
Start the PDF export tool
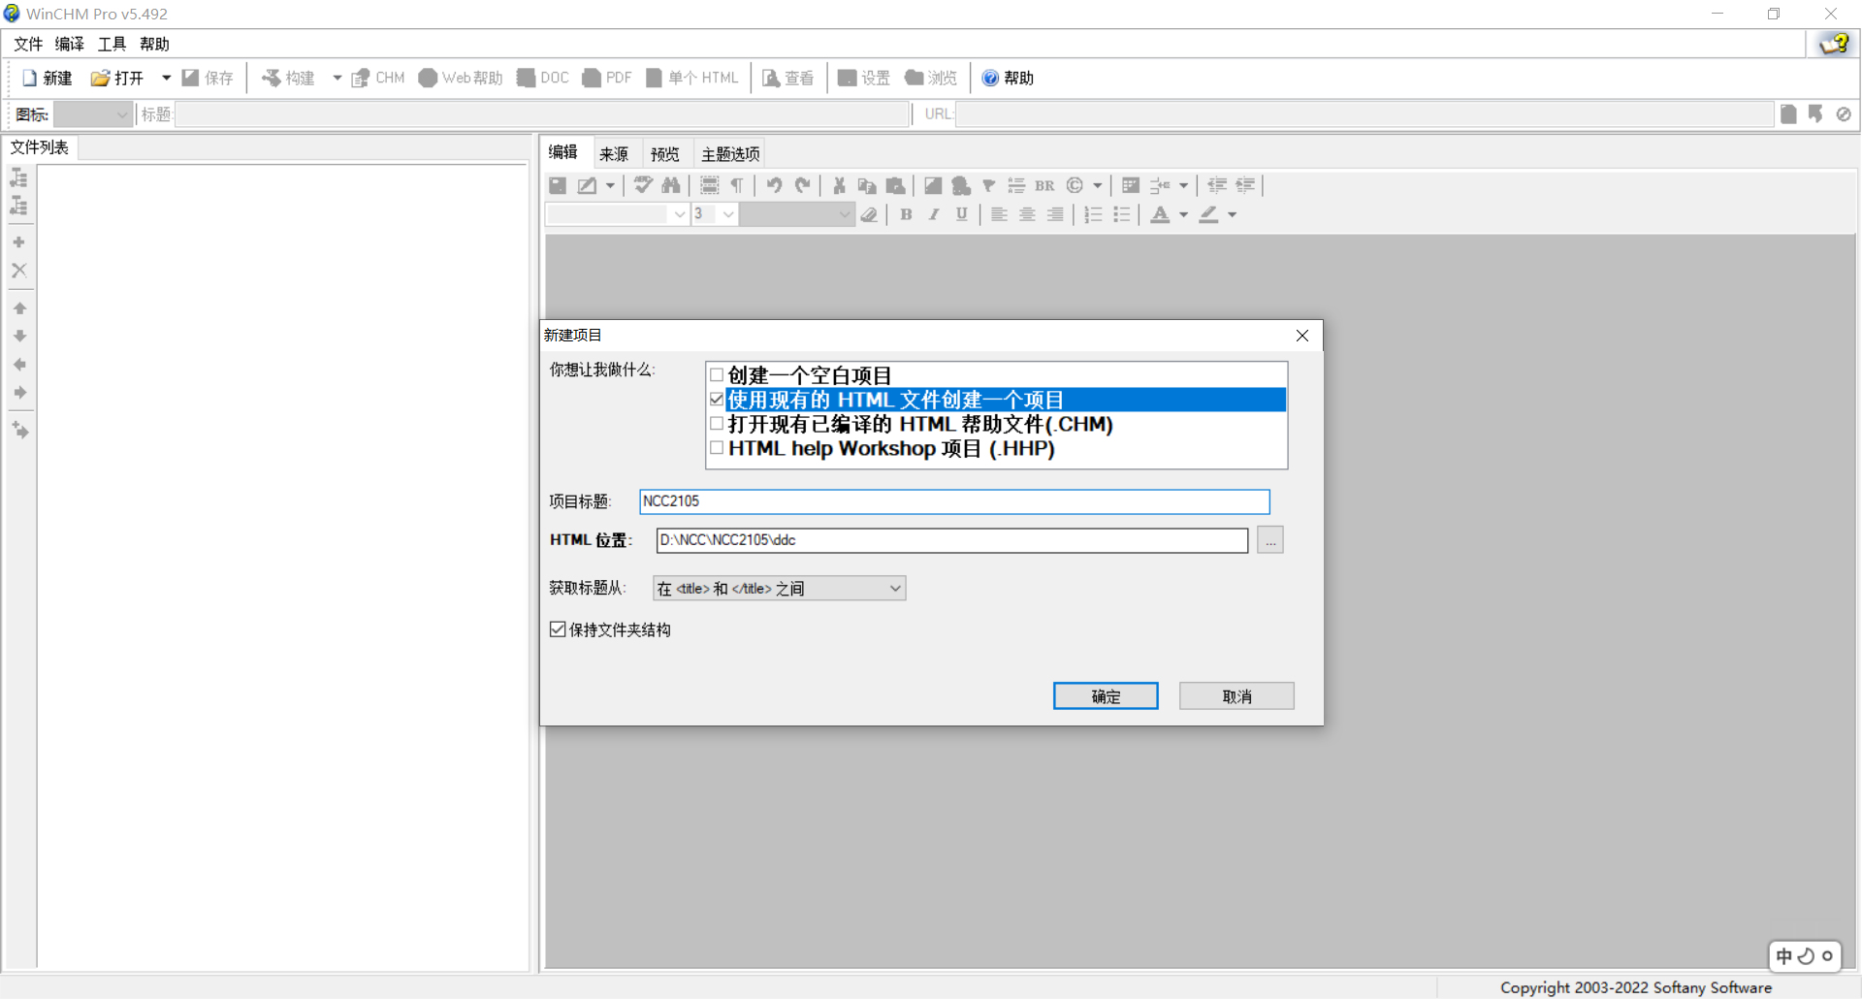(606, 78)
